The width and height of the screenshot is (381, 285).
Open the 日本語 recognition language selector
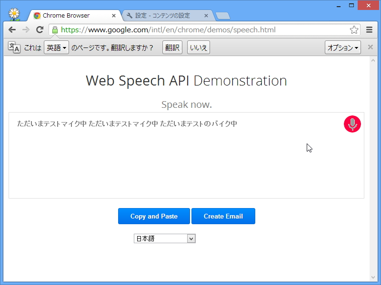pyautogui.click(x=164, y=238)
